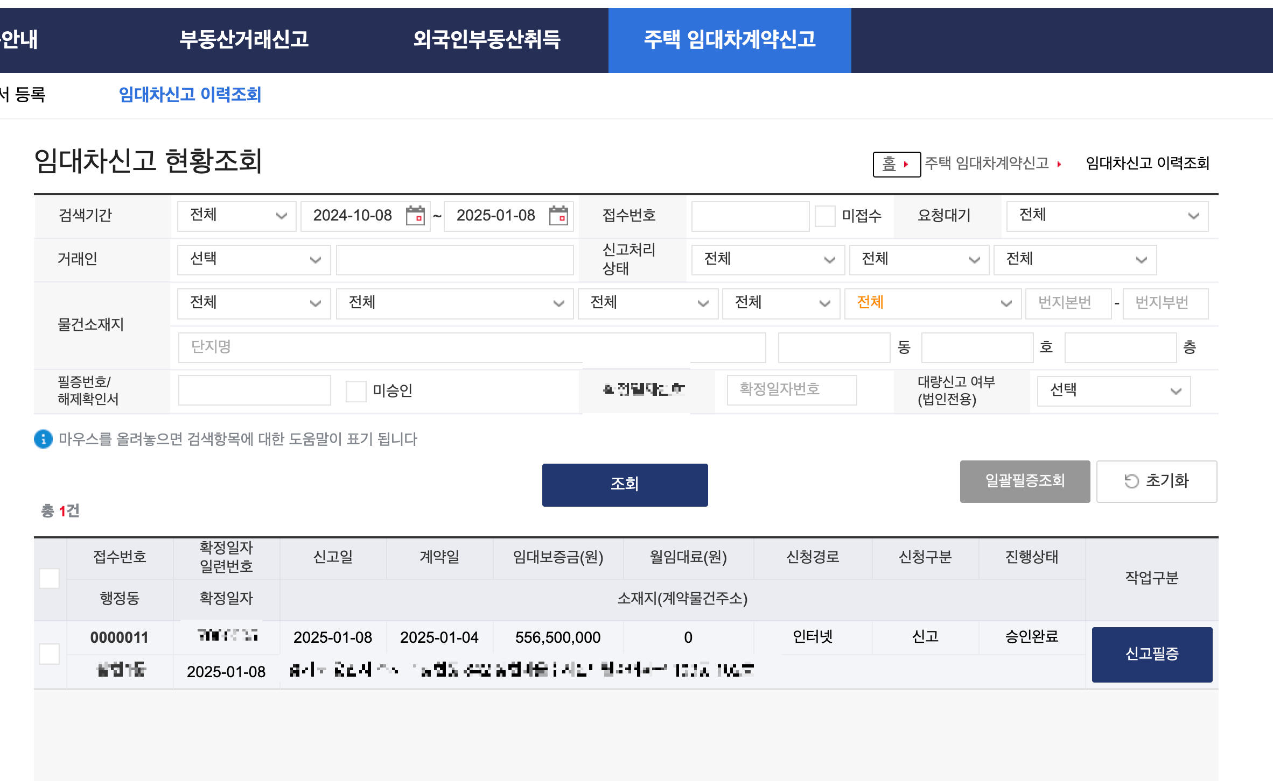Open the 대량신고 여부 선택 dropdown
The height and width of the screenshot is (781, 1273).
(x=1114, y=390)
